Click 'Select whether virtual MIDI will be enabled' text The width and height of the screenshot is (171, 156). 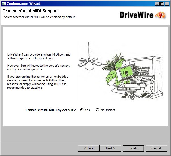(x=40, y=17)
